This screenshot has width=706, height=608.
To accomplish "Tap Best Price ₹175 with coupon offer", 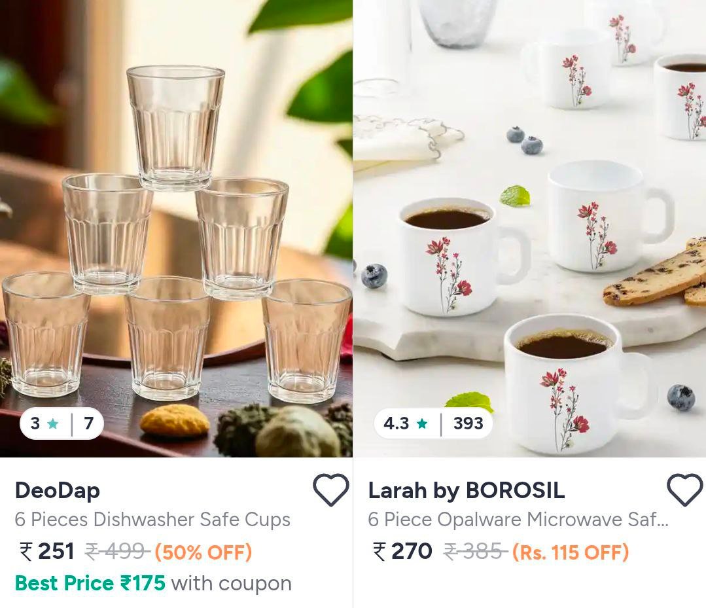I will [x=153, y=583].
